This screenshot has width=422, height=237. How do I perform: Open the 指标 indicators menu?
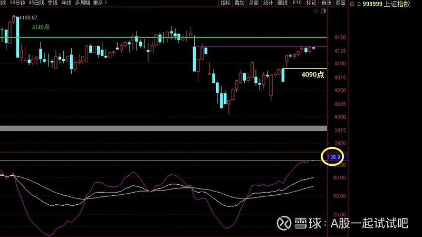[x=226, y=3]
